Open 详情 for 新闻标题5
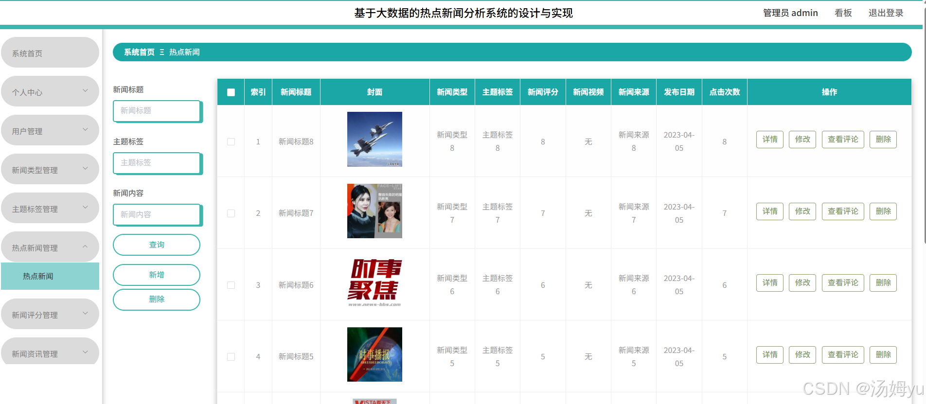 pyautogui.click(x=769, y=355)
